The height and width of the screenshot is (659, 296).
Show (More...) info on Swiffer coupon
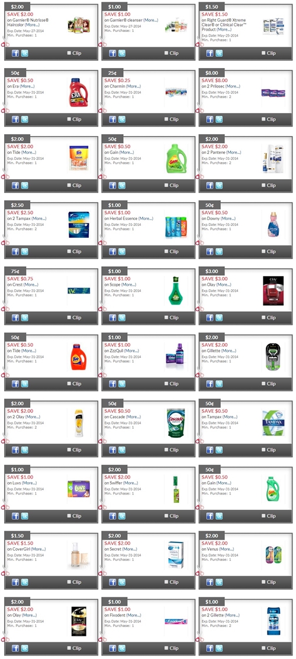[x=131, y=483]
